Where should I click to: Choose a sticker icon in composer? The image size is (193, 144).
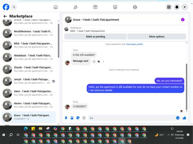click(x=78, y=118)
